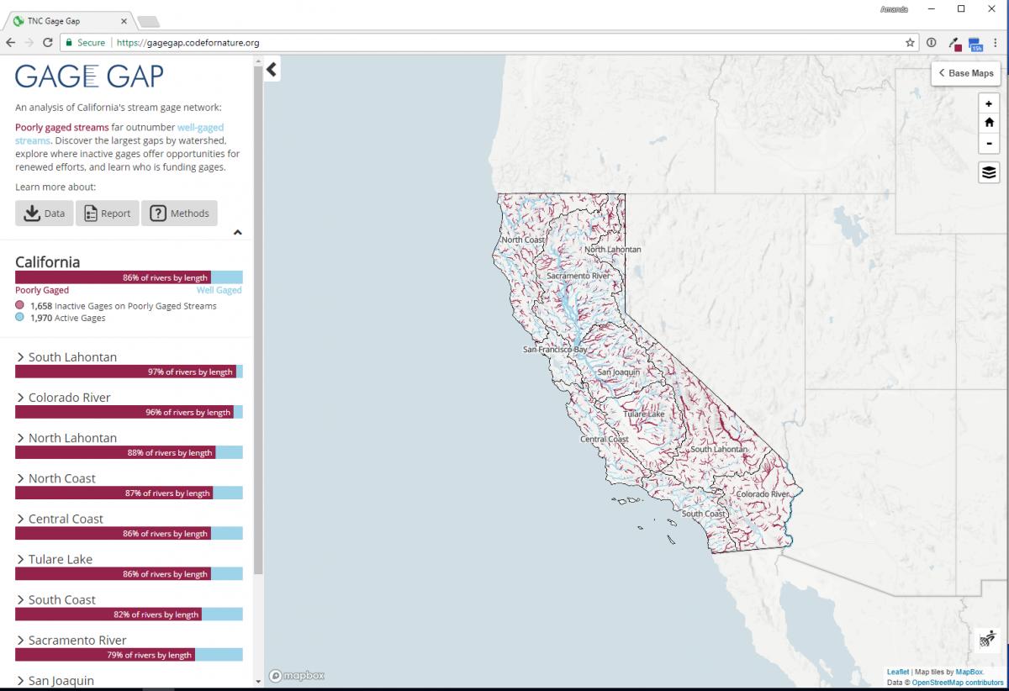
Task: Click the pen extension icon with red badge
Action: coord(954,43)
